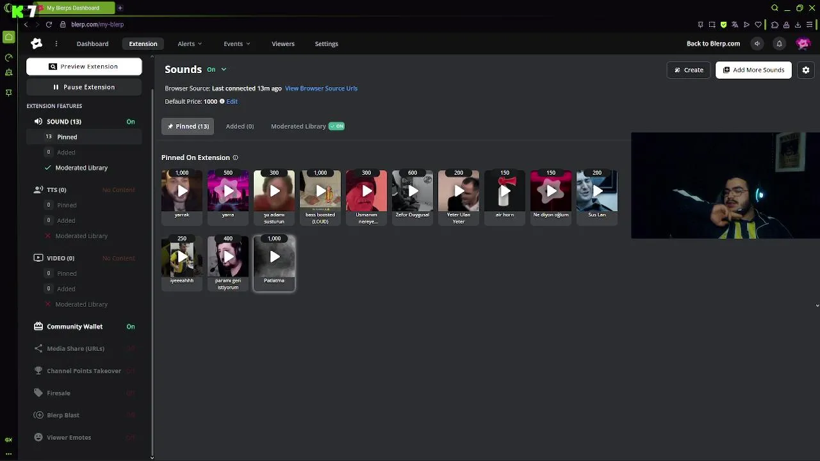Toggle Community Wallet On status
Viewport: 820px width, 461px height.
(131, 327)
